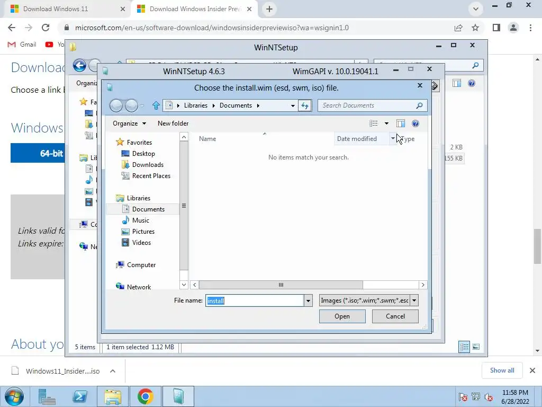Launch PowerShell from the taskbar
The image size is (542, 407).
[80, 396]
